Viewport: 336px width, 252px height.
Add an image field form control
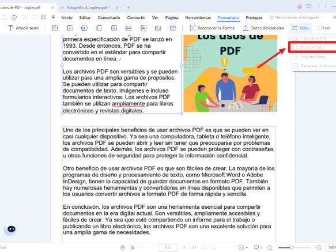click(144, 28)
